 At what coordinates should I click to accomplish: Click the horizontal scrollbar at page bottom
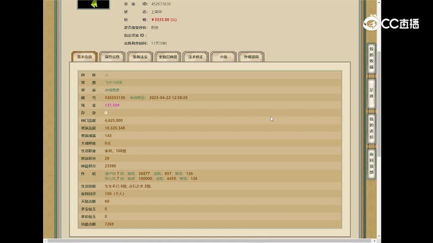coord(203,240)
